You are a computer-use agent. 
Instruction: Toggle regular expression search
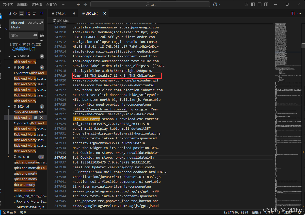point(41,23)
